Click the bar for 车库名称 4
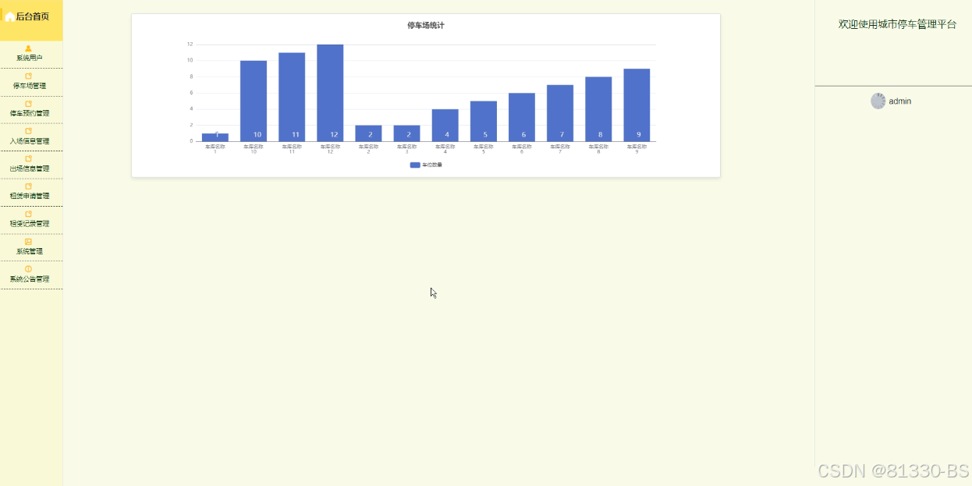 pos(445,125)
